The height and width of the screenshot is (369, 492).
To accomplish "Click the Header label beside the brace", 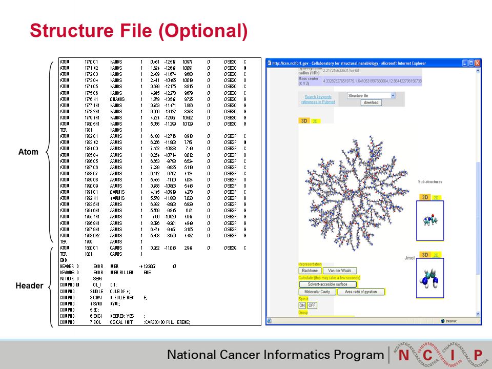I will coord(30,285).
